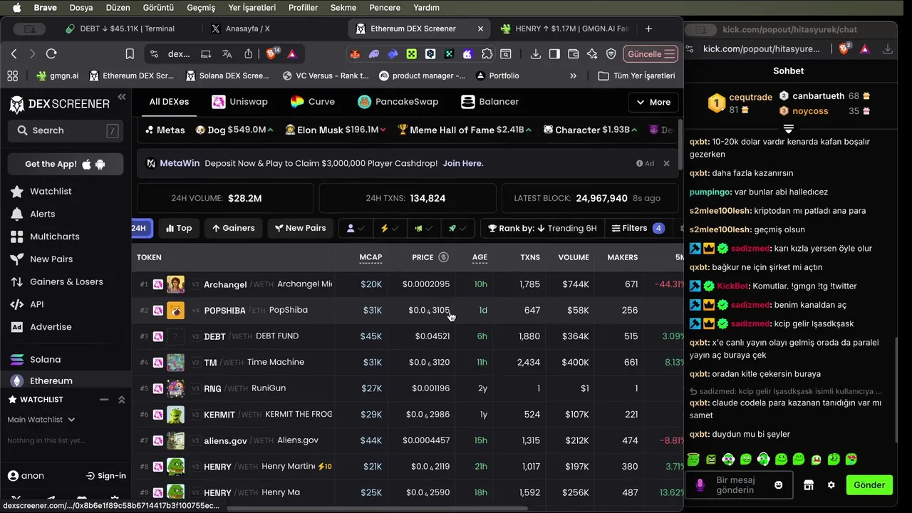Collapse the DEX Screener sidebar
912x513 pixels.
[122, 97]
